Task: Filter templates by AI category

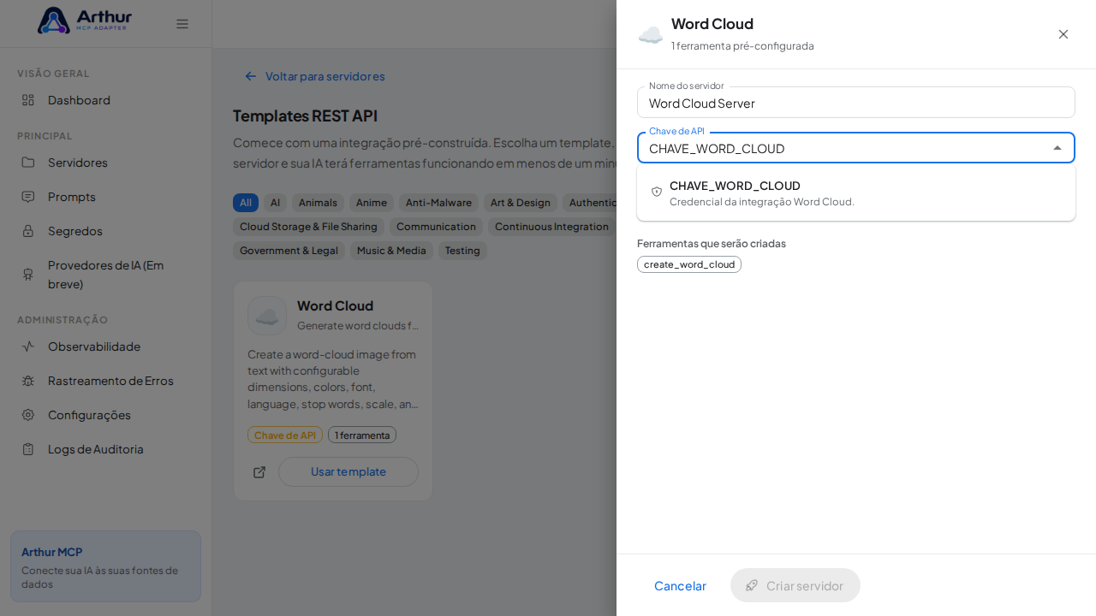Action: [275, 203]
